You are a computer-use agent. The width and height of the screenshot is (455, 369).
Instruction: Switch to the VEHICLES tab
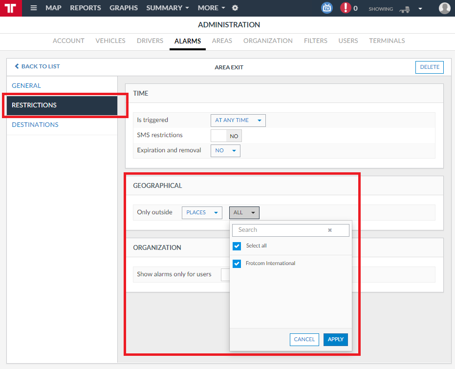110,41
